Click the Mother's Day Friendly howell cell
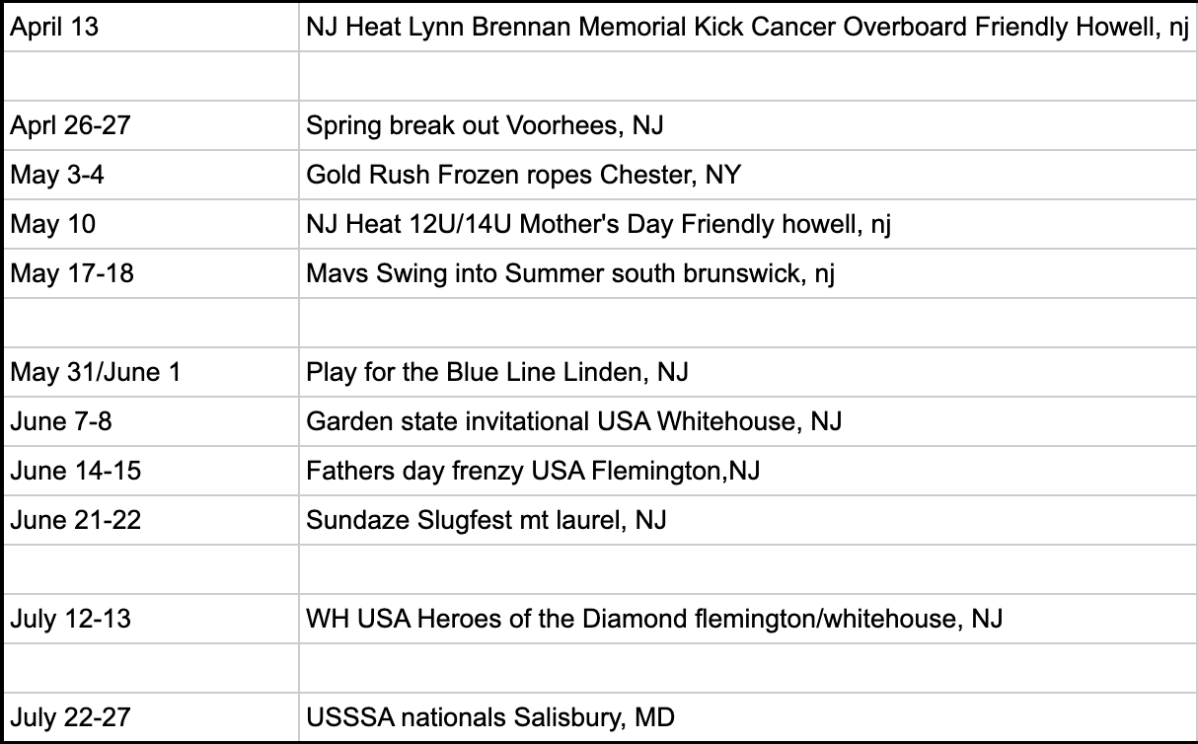This screenshot has height=744, width=1198. pos(747,224)
